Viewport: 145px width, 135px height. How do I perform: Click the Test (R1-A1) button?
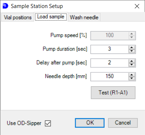[x=113, y=93]
